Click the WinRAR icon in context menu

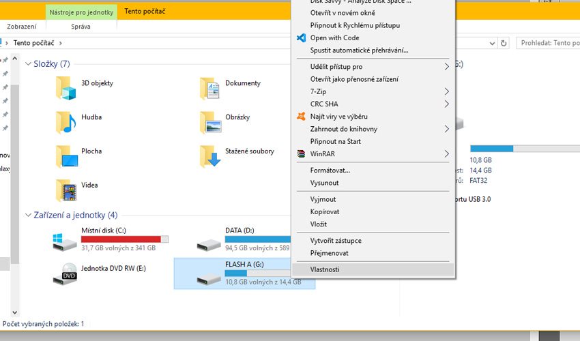point(301,154)
